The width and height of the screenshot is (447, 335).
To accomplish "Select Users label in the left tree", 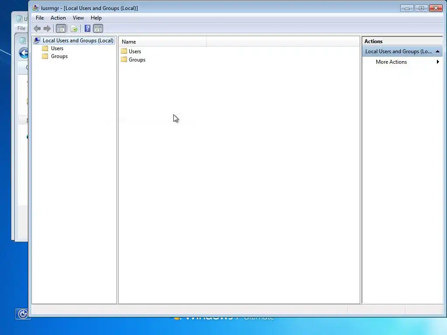I will tap(57, 48).
